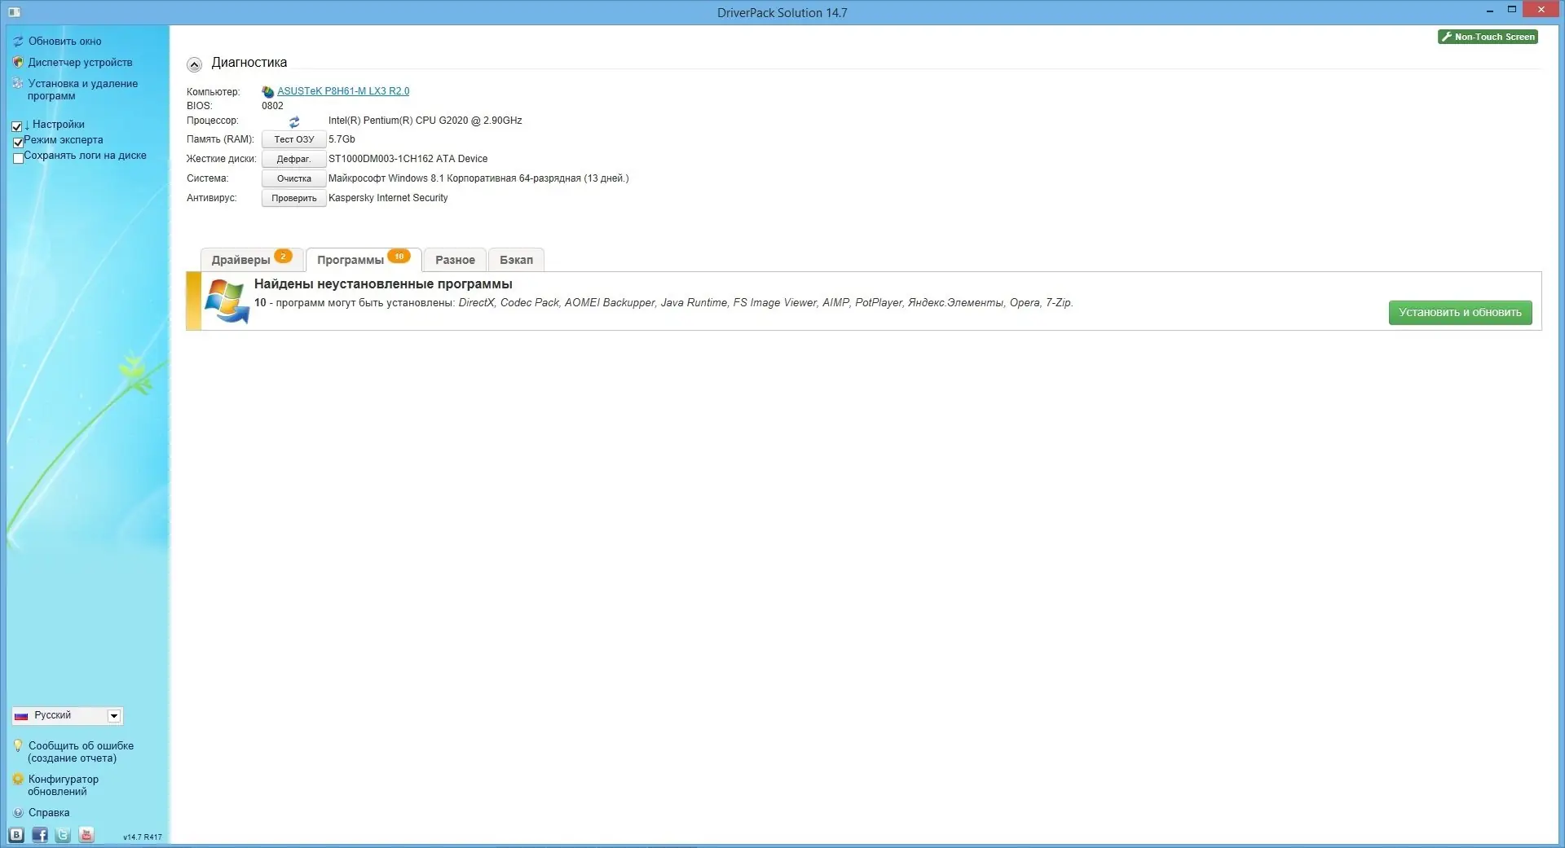Open the VKontakte social icon
The width and height of the screenshot is (1565, 848).
pos(16,835)
